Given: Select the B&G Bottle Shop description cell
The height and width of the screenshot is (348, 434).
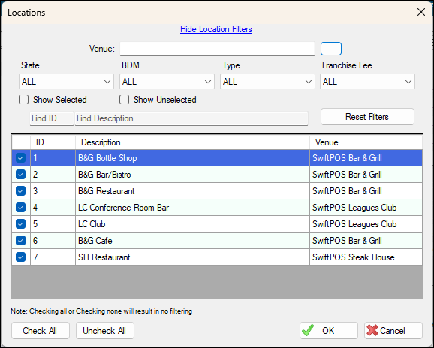Looking at the screenshot, I should click(x=192, y=158).
